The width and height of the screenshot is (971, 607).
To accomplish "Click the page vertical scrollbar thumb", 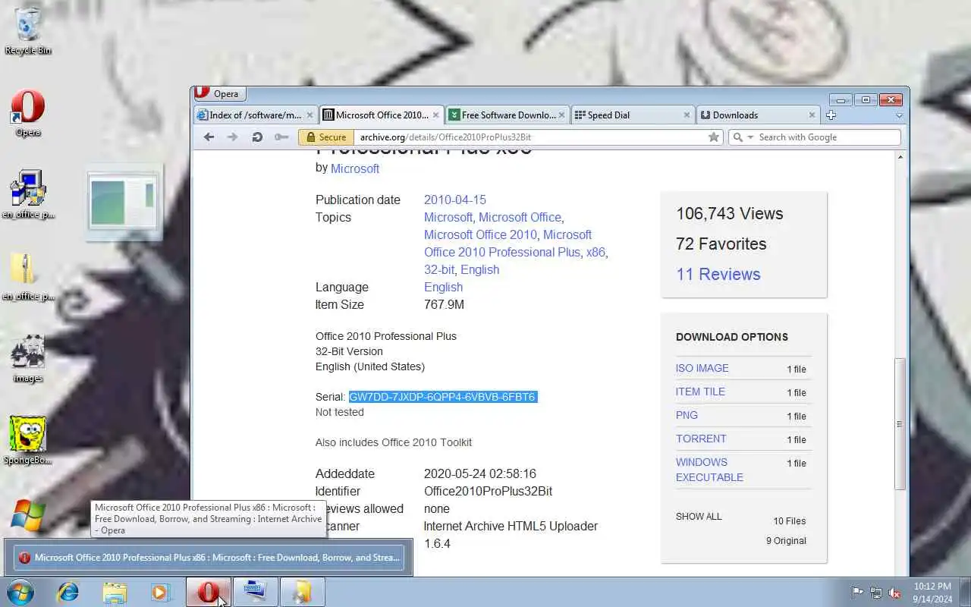I will pyautogui.click(x=900, y=423).
